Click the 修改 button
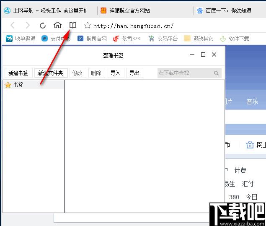266x226 pixels. click(77, 73)
